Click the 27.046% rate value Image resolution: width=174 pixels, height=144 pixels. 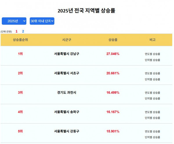[113, 54]
